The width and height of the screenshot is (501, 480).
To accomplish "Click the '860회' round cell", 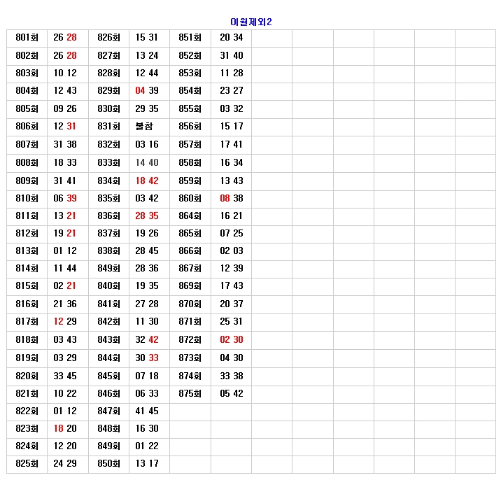I will 190,198.
